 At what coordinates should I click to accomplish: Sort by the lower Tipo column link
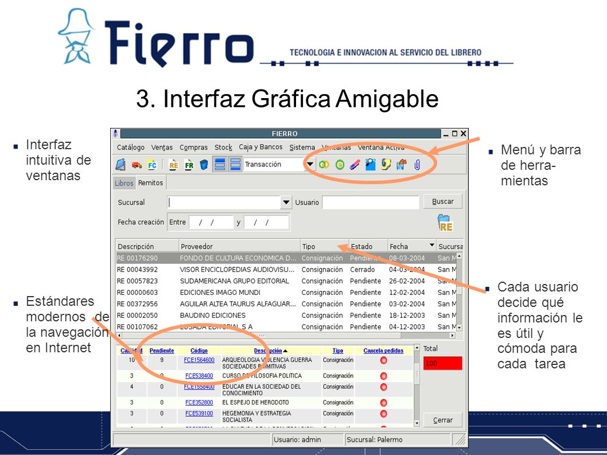click(x=337, y=351)
